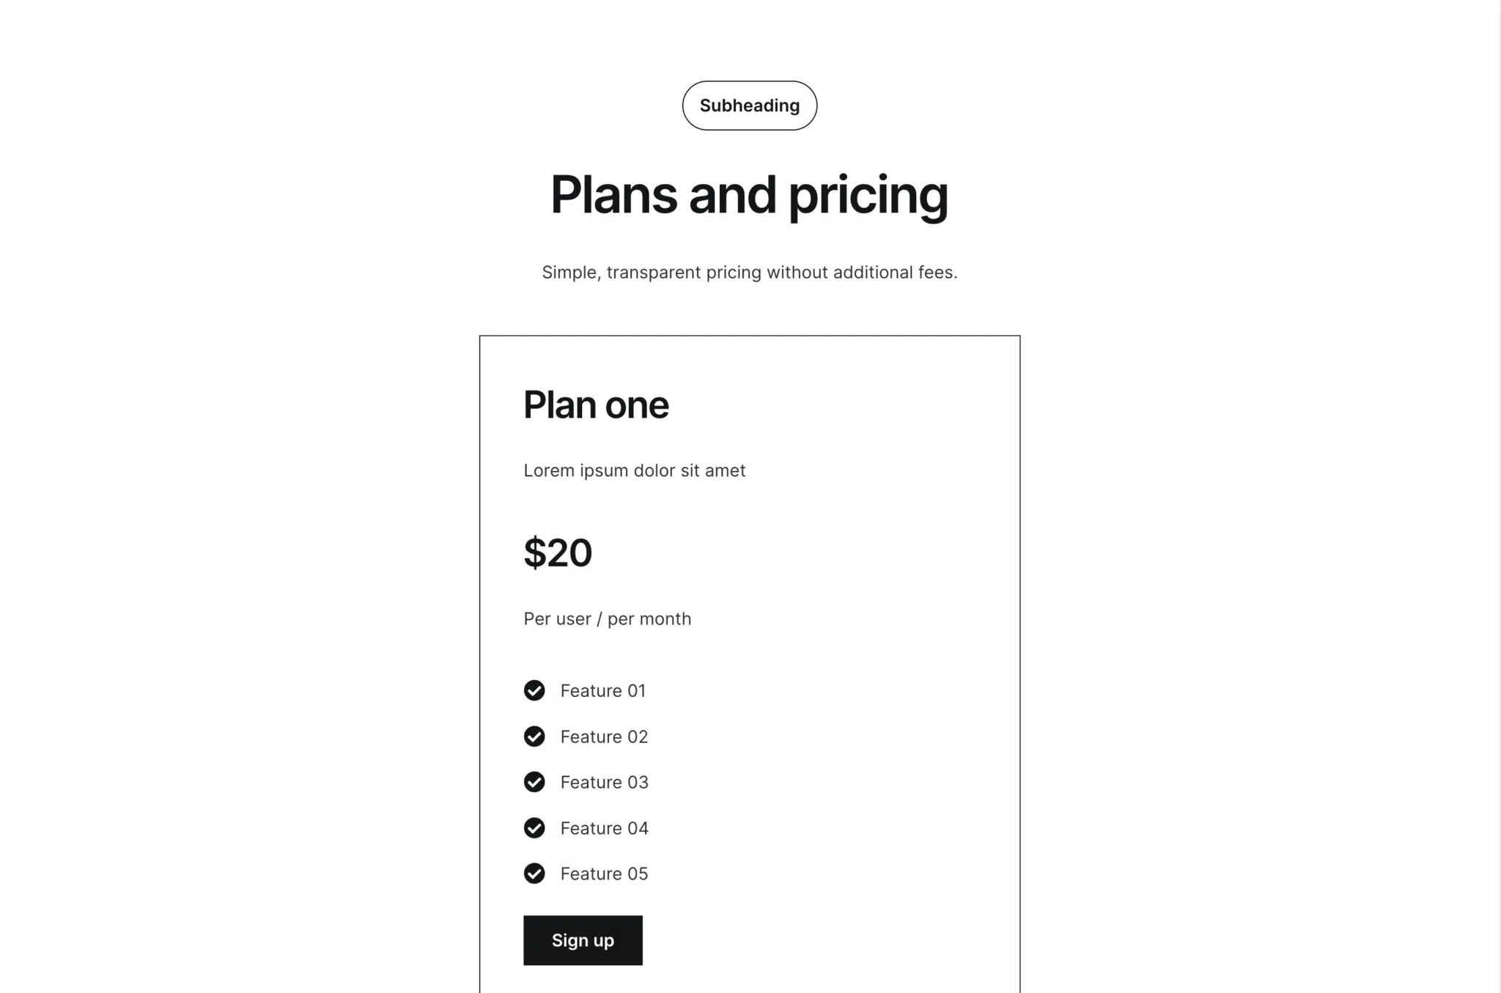The height and width of the screenshot is (993, 1501).
Task: Click the checkmark icon beside Feature 01
Action: pyautogui.click(x=534, y=690)
